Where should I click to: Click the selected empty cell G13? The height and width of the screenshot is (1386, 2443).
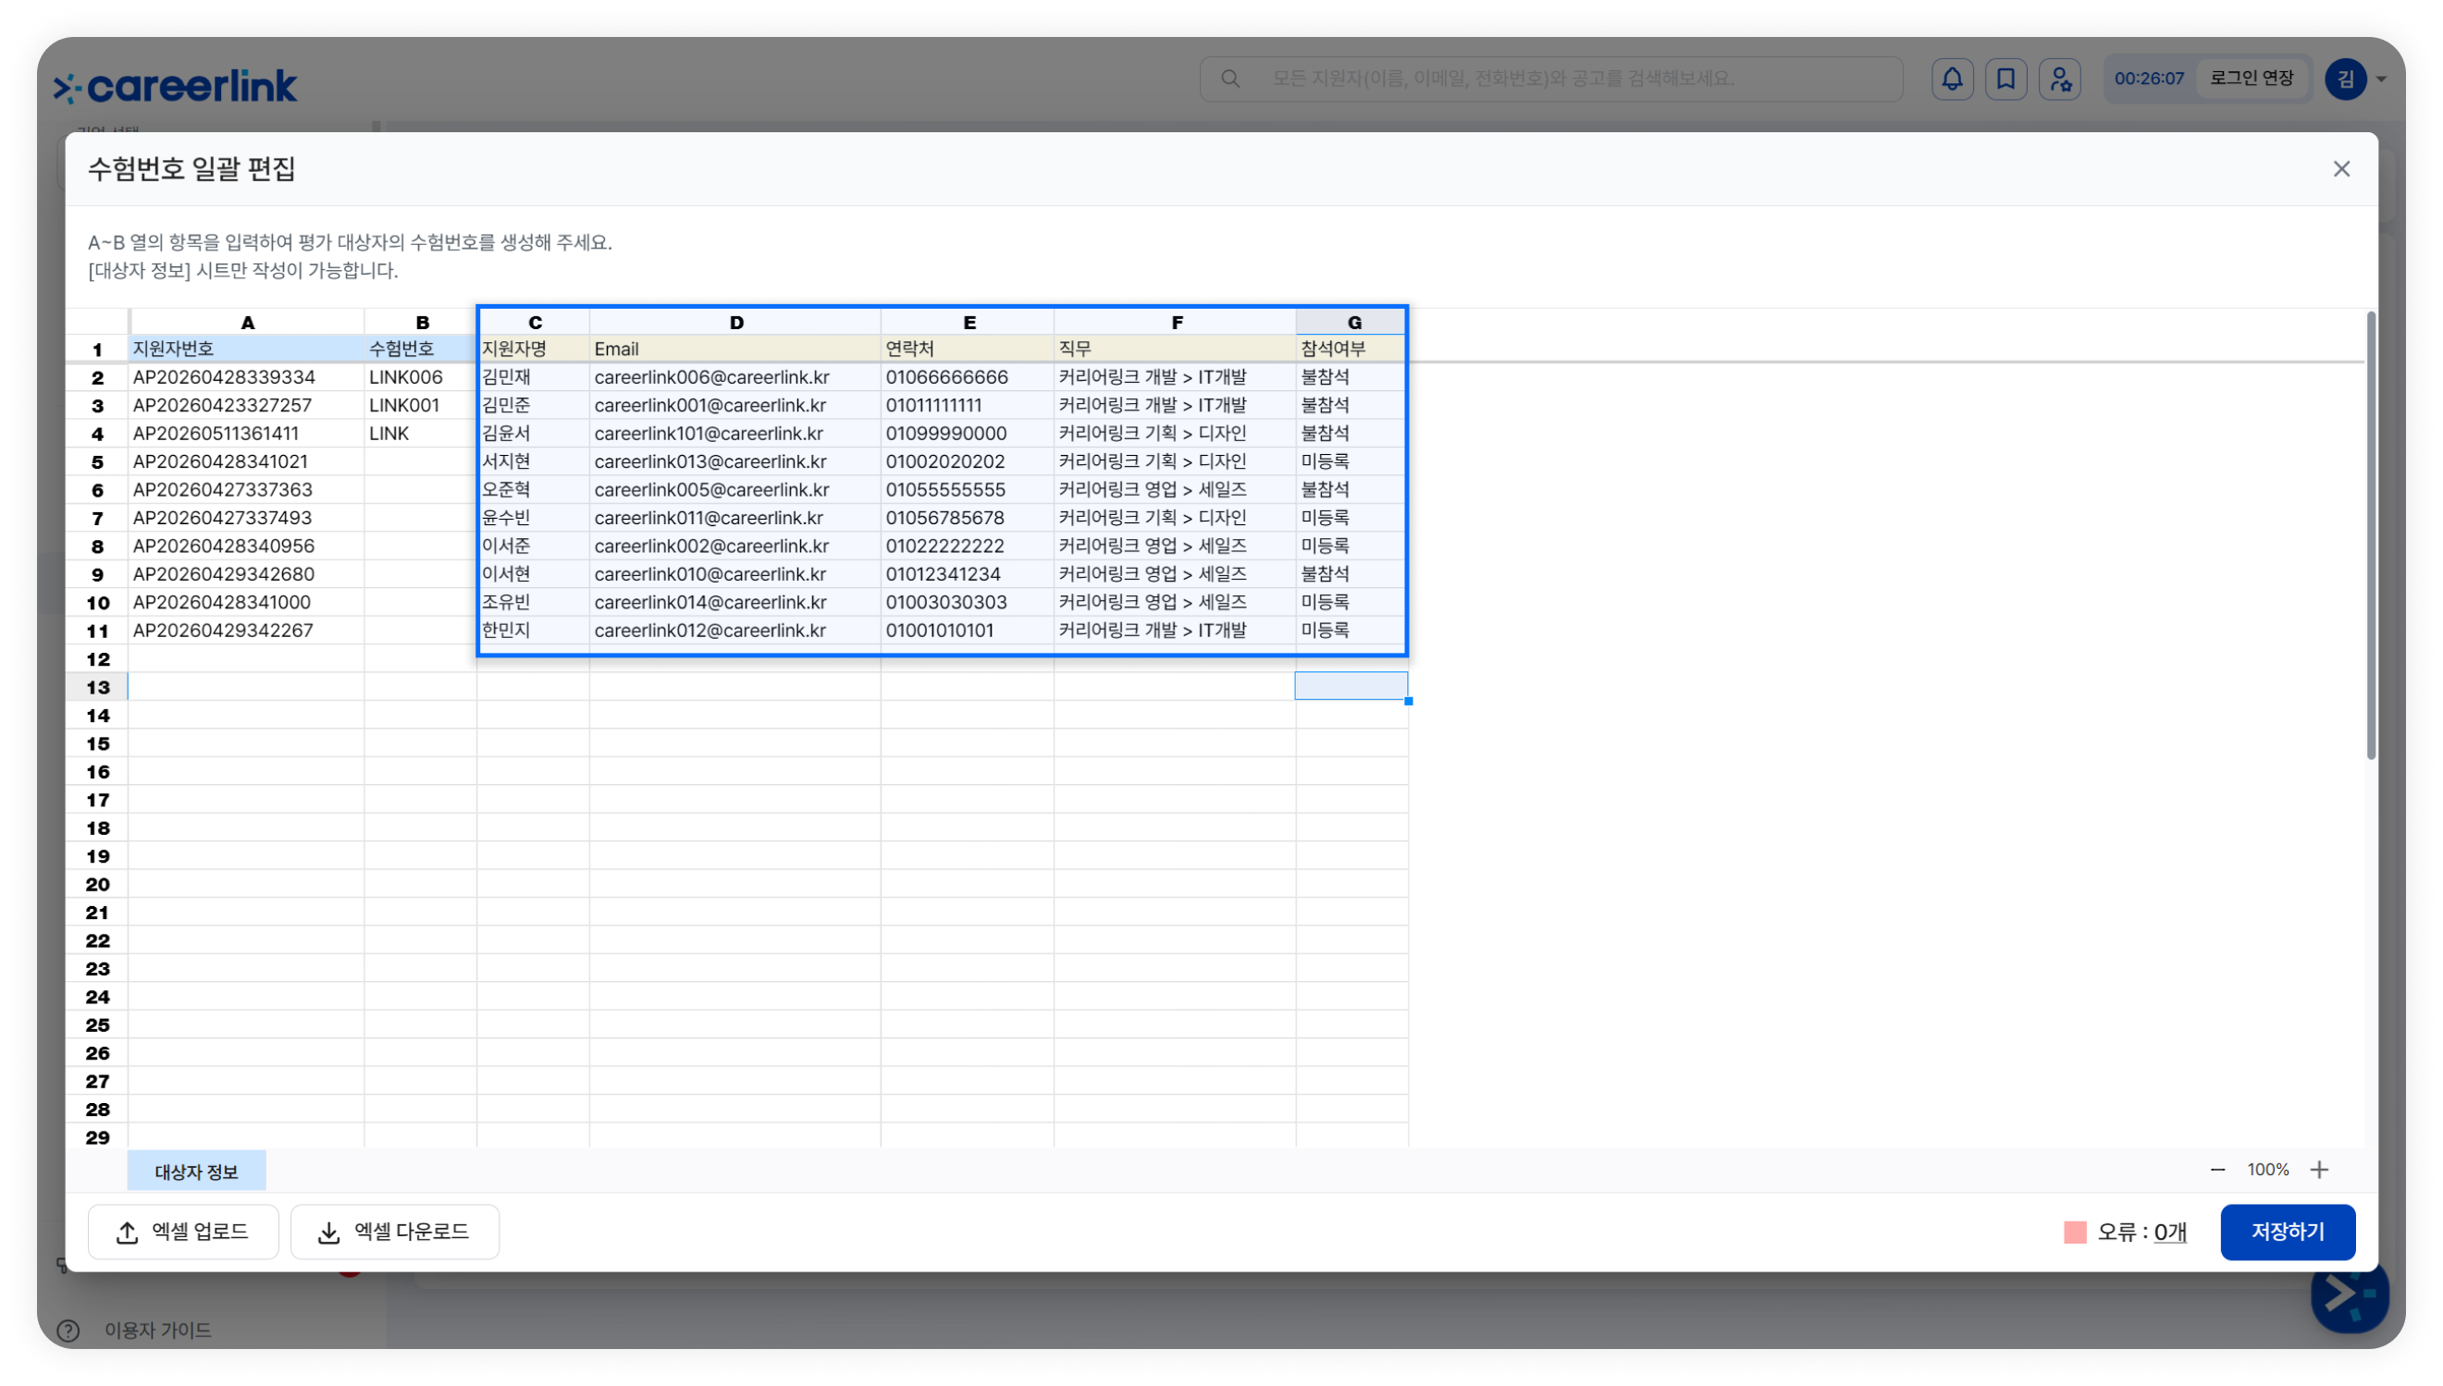(x=1351, y=686)
